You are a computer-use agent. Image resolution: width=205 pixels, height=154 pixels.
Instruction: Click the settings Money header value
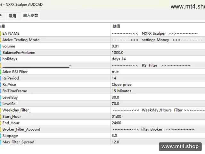157,40
